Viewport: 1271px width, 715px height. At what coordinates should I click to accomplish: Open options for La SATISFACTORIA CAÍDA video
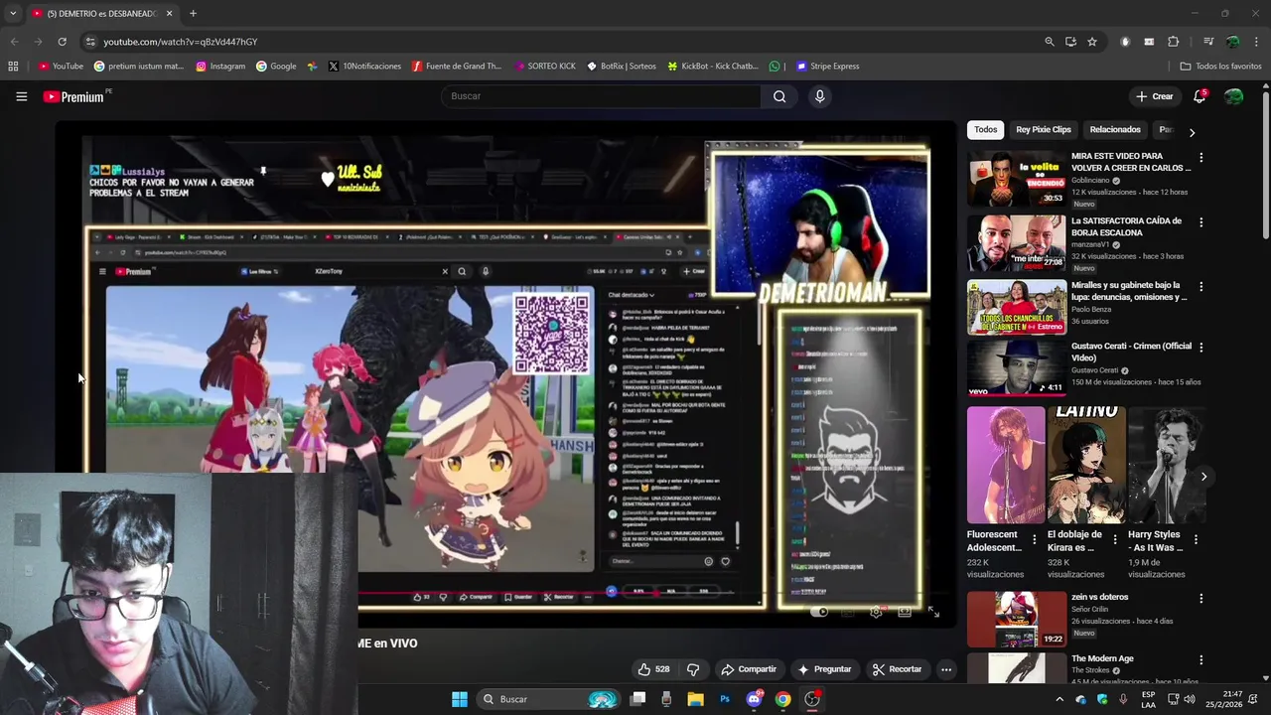(x=1200, y=222)
